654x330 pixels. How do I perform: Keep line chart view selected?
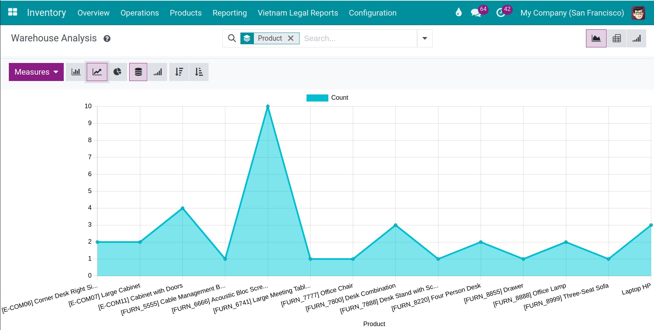(x=97, y=72)
